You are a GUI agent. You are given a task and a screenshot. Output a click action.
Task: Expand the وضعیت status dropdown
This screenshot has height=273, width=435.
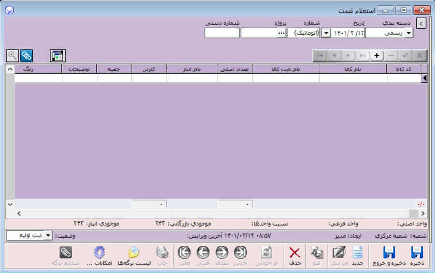tap(48, 235)
